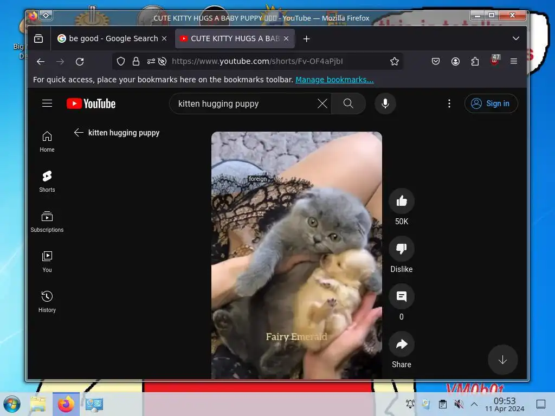Open Firefox View recent browsing icon
Image resolution: width=555 pixels, height=416 pixels.
pyautogui.click(x=38, y=38)
